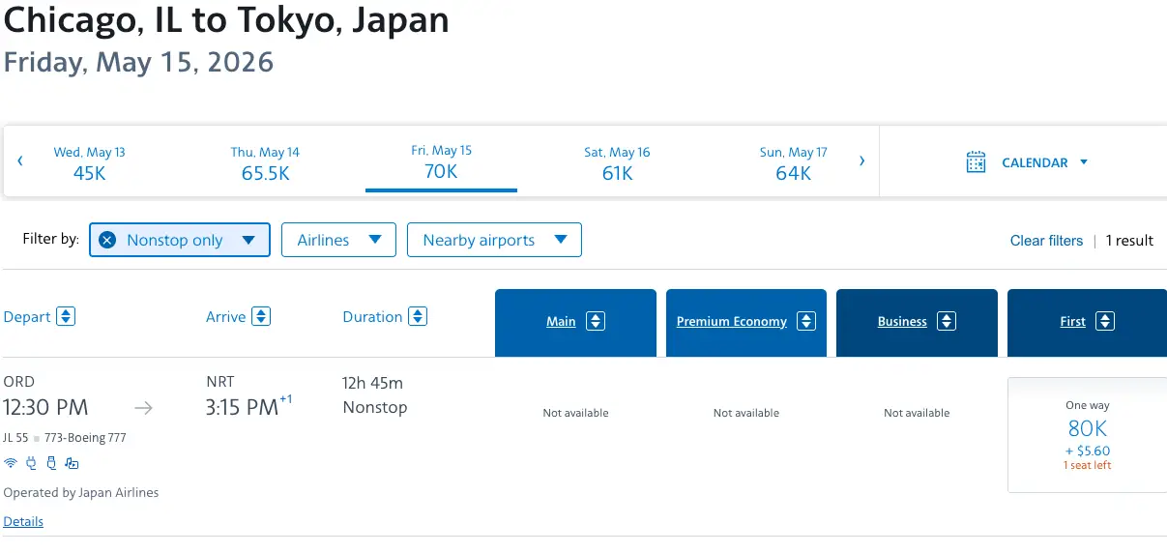Click the 'ORD' airport code
1167x553 pixels.
[19, 382]
